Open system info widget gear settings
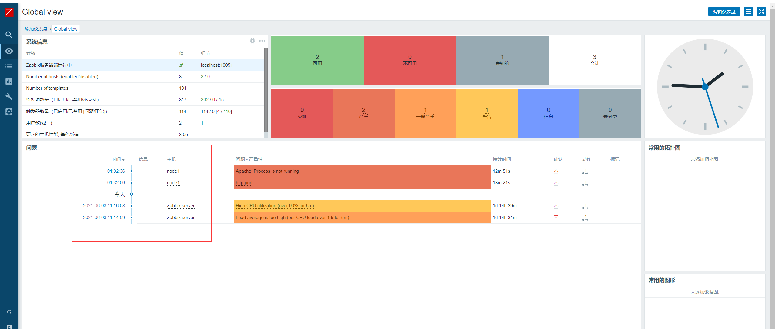The height and width of the screenshot is (329, 775). [252, 41]
